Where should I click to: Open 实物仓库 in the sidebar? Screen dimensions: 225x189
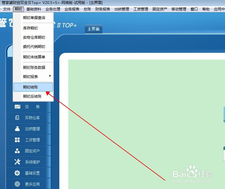point(33,118)
